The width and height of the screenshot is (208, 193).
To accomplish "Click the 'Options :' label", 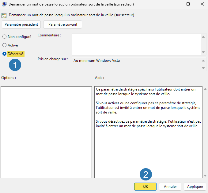I will click(9, 78).
